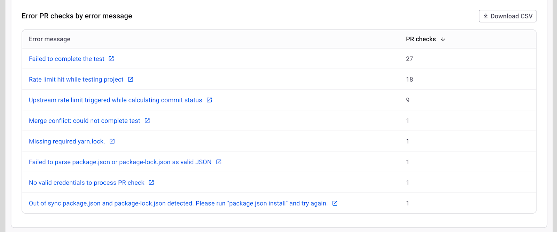This screenshot has height=232, width=557.
Task: Select the Missing required yarn.lock link
Action: pyautogui.click(x=66, y=141)
